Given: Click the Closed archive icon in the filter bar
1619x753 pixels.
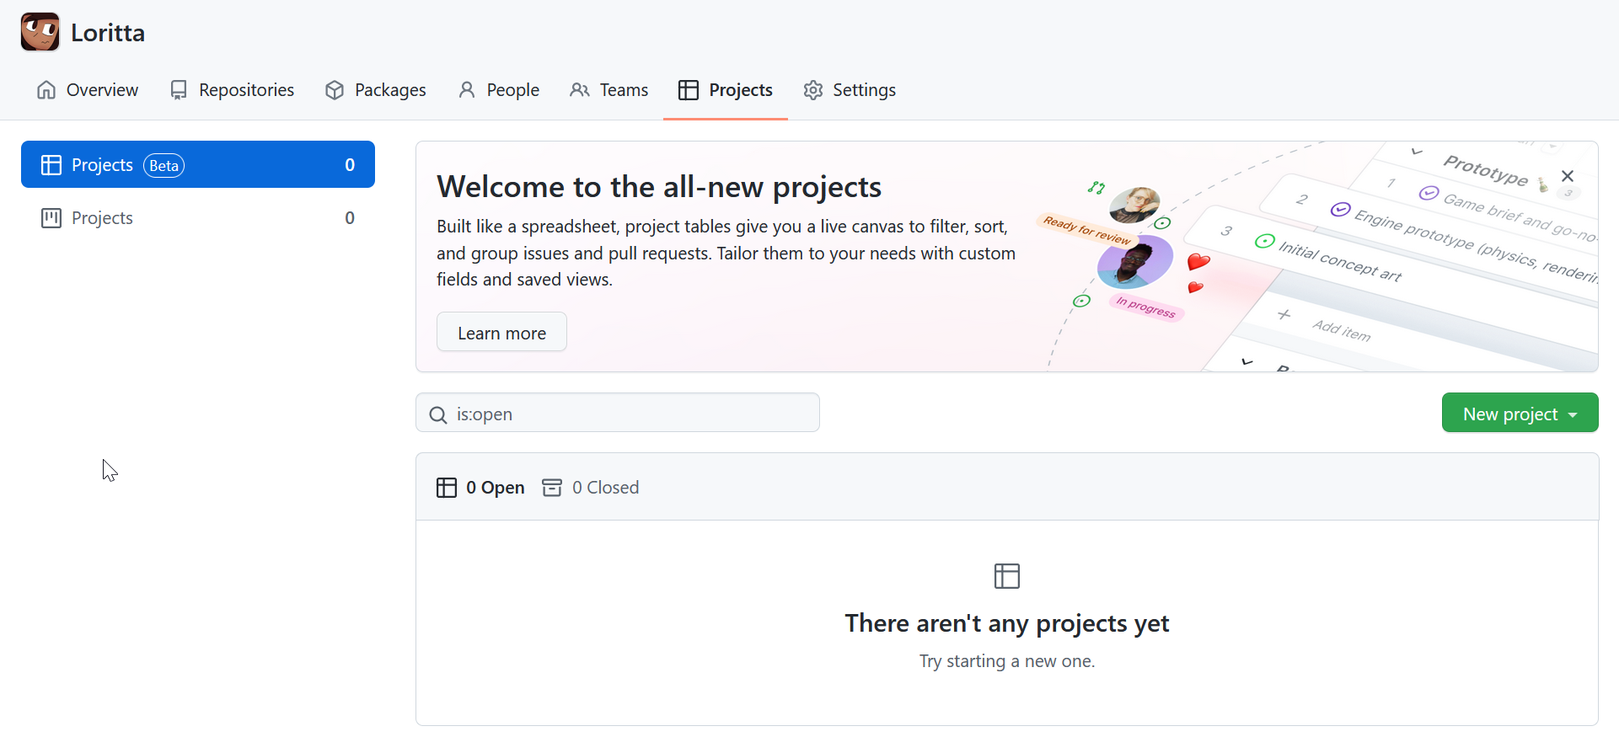Looking at the screenshot, I should [x=552, y=487].
